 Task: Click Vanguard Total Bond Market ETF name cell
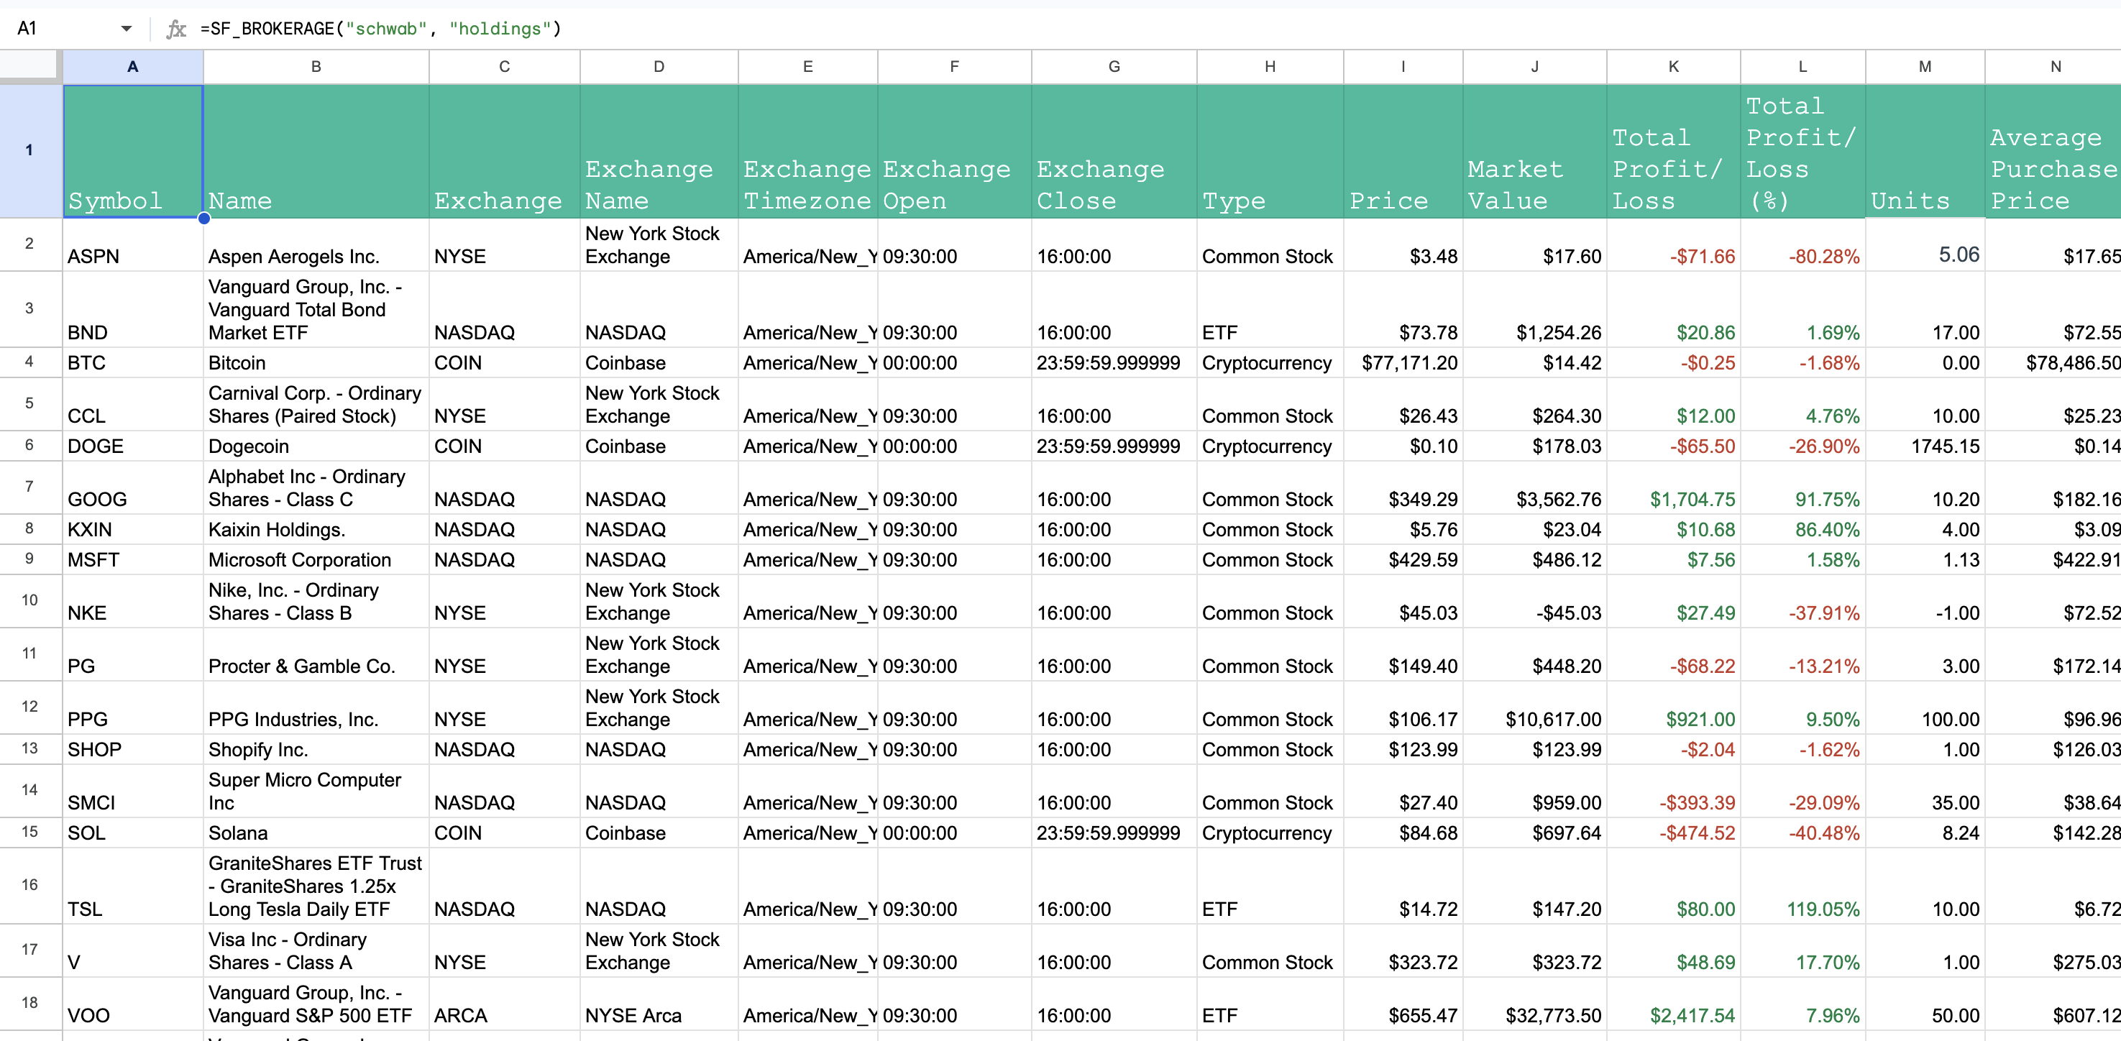pyautogui.click(x=316, y=310)
